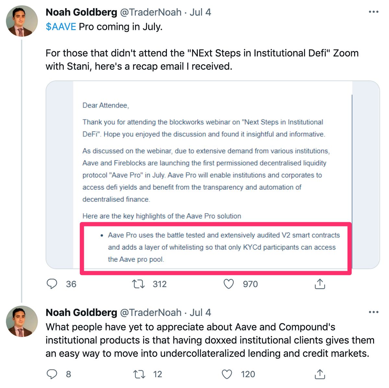Click the Jul 4 timestamp on second tweet
Screen dimensions: 389x388
pyautogui.click(x=200, y=312)
